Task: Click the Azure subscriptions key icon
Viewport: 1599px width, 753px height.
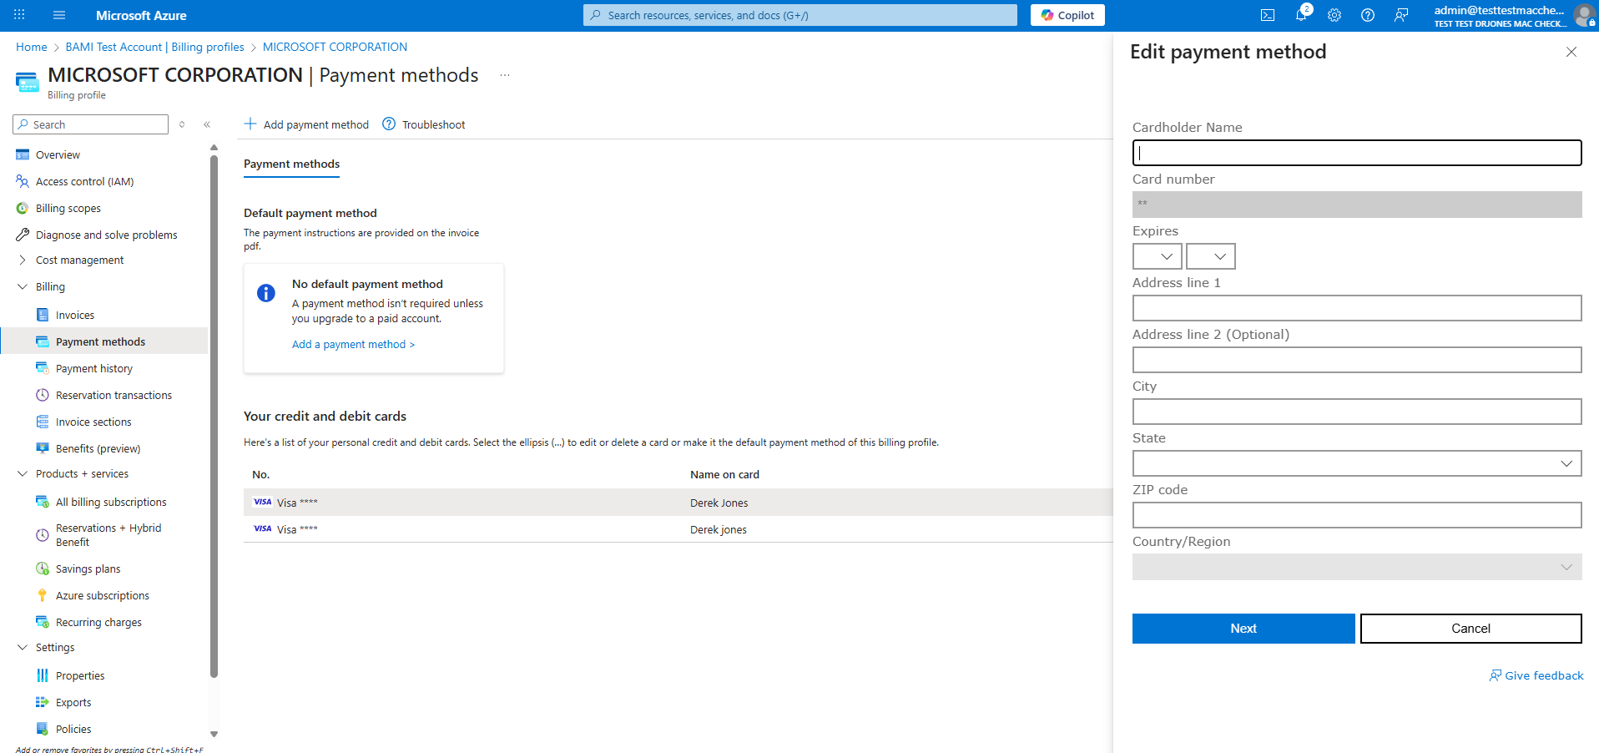Action: (43, 595)
